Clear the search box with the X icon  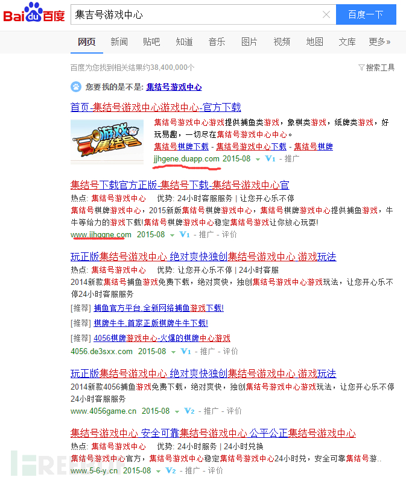326,14
